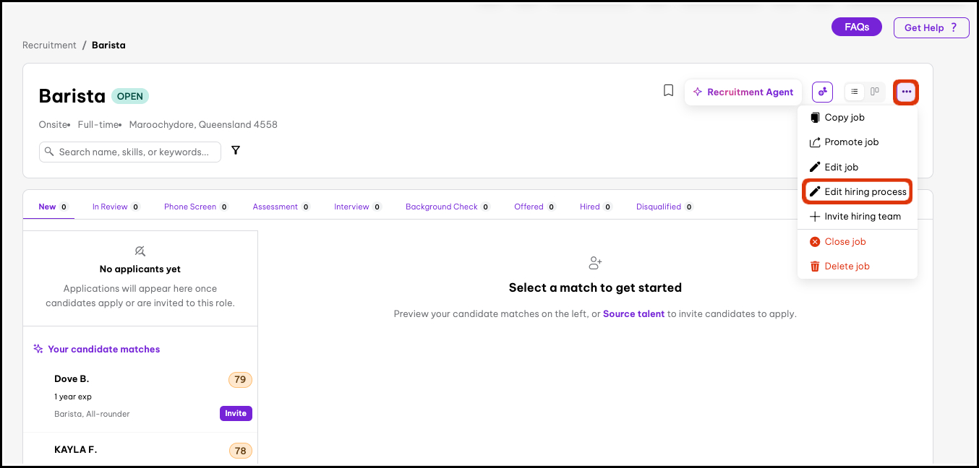Open the Interview stage tab
The image size is (979, 468).
(x=358, y=207)
